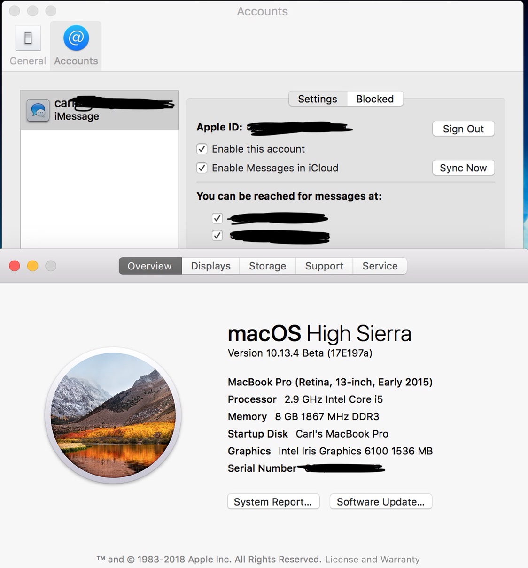Image resolution: width=528 pixels, height=568 pixels.
Task: Switch to the Settings tab
Action: click(x=318, y=99)
